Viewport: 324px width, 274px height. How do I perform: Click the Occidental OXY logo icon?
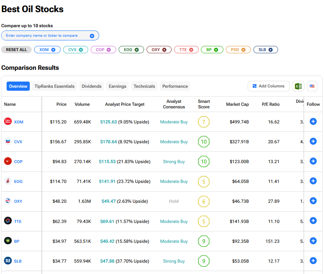click(8, 201)
